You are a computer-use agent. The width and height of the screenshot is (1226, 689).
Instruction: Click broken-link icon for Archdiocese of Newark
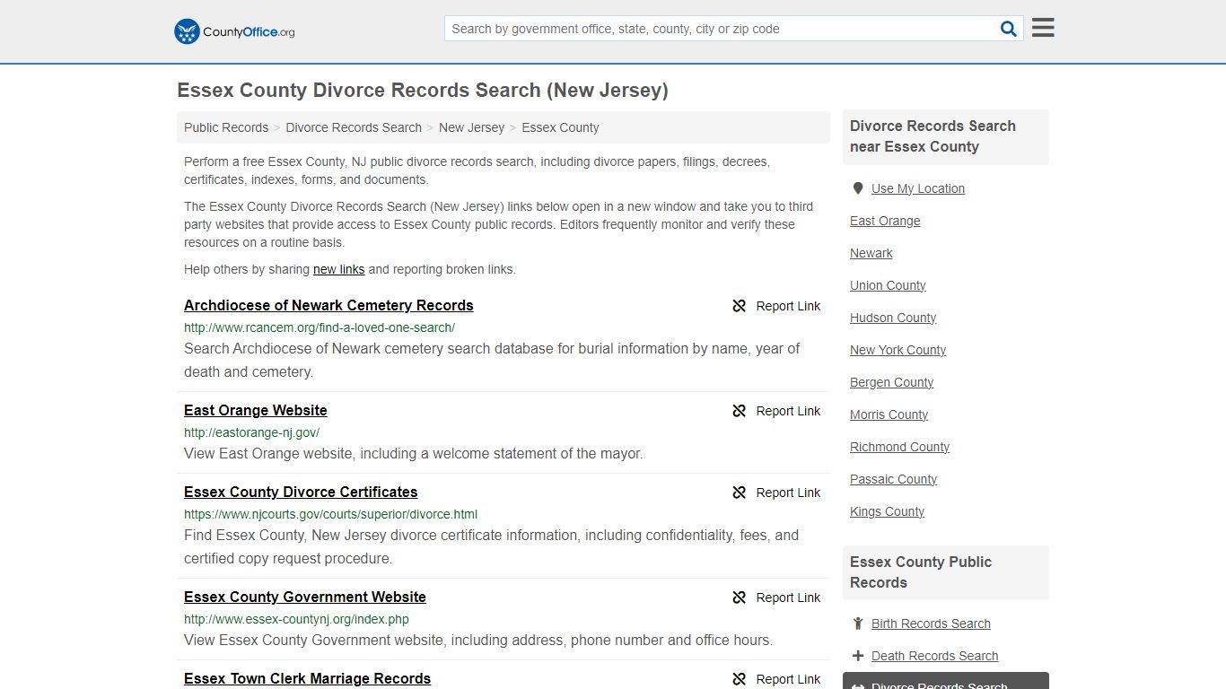pos(740,306)
